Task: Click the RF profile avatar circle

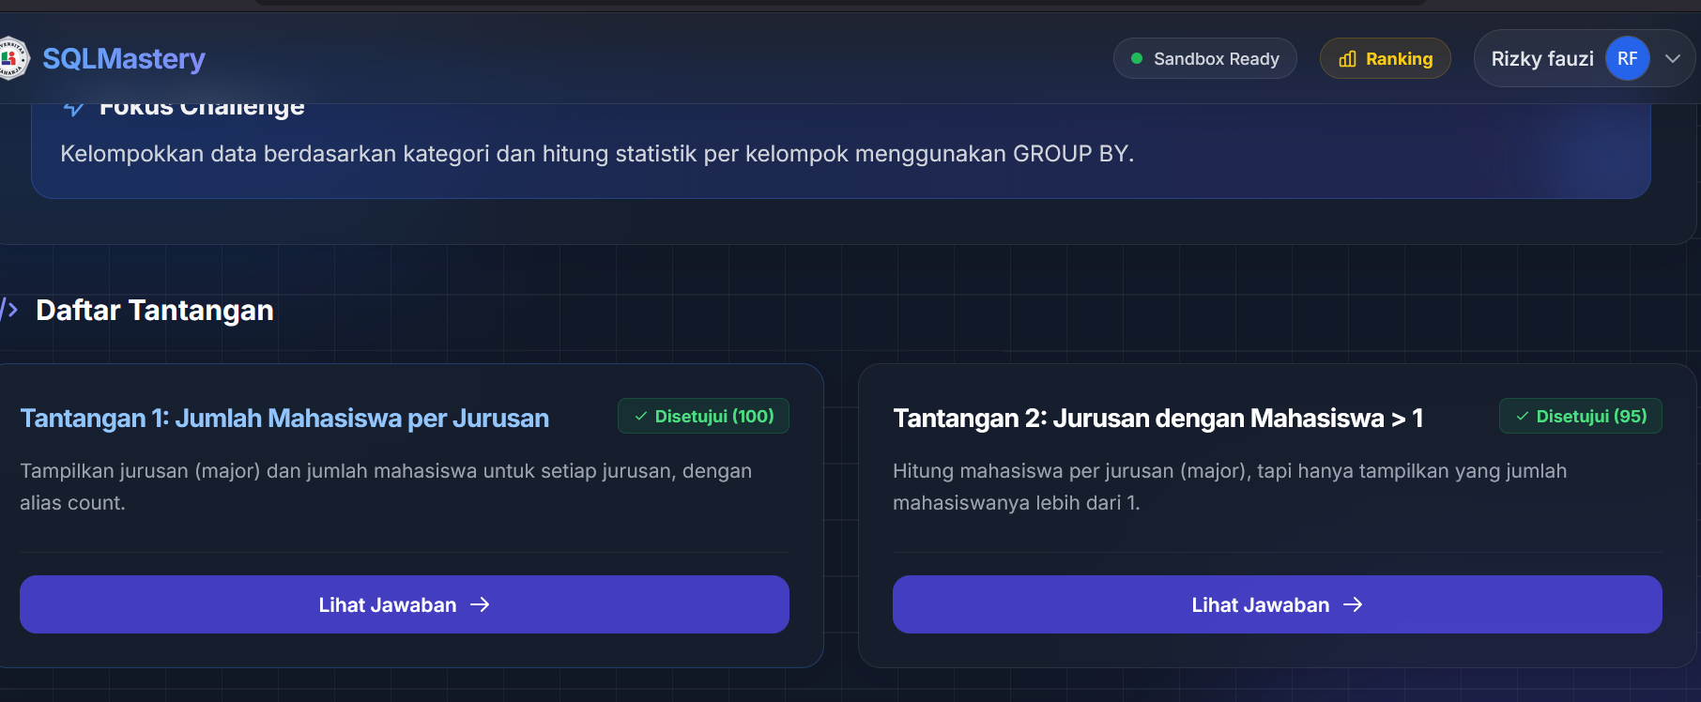Action: tap(1627, 58)
